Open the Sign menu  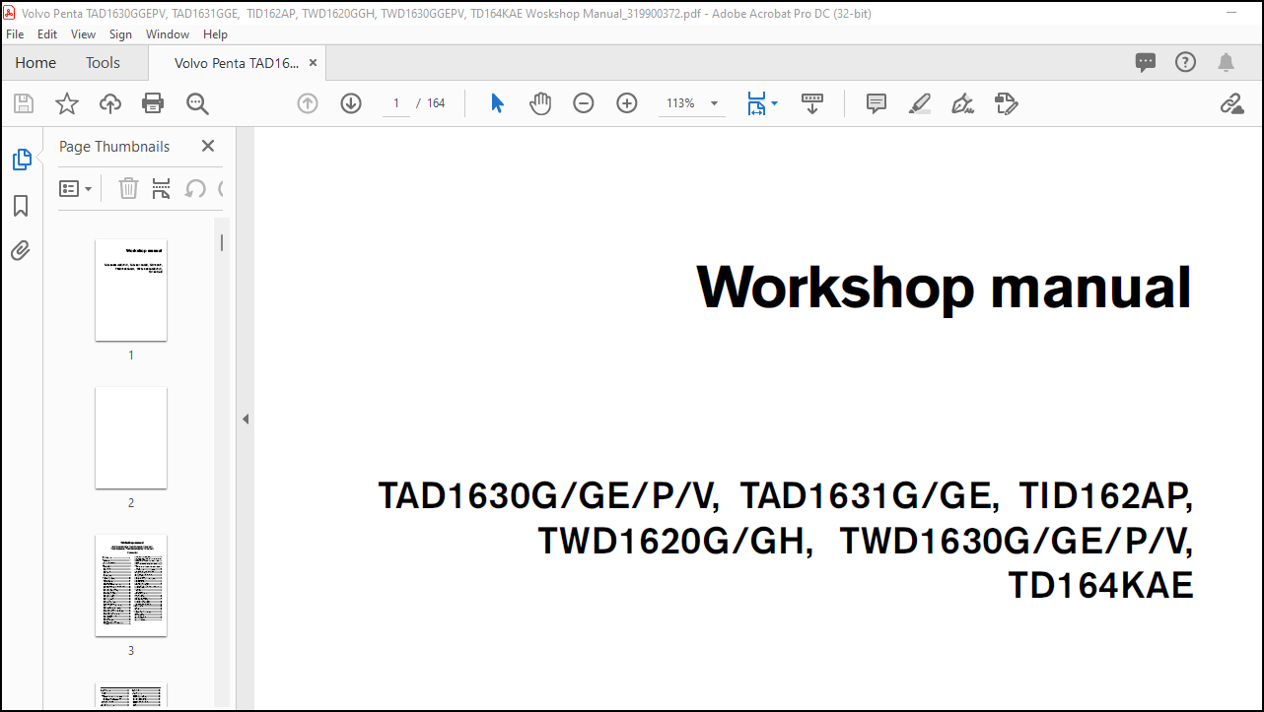click(x=120, y=33)
